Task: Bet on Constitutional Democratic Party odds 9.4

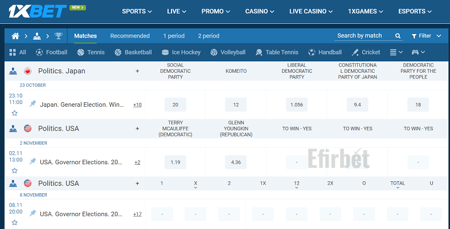Action: click(357, 105)
